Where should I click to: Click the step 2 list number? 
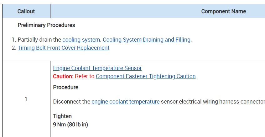point(13,48)
